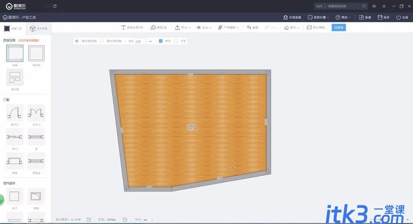The image size is (413, 224).
Task: Click the slanted bottom wall dimension label
Action: click(220, 178)
